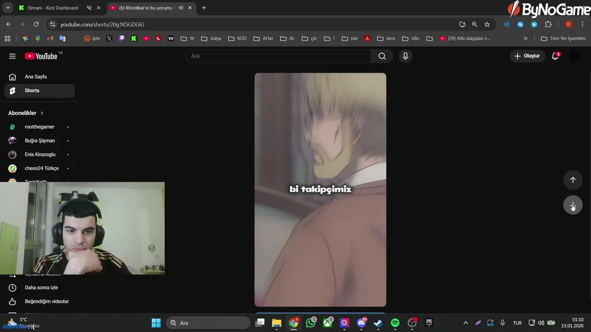Open Steam from taskbar

pos(378,323)
